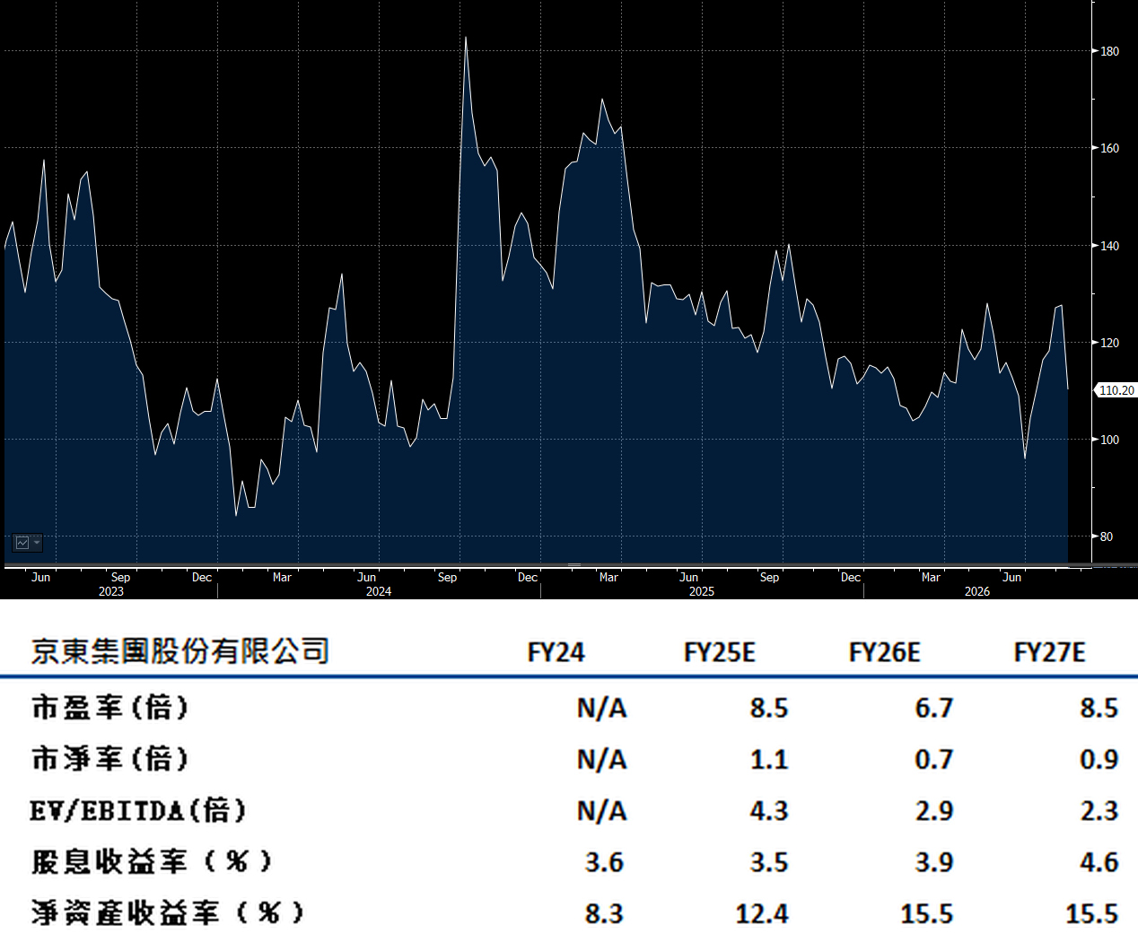Click the 市盈率(倍) row label
The image size is (1138, 951).
[x=110, y=708]
